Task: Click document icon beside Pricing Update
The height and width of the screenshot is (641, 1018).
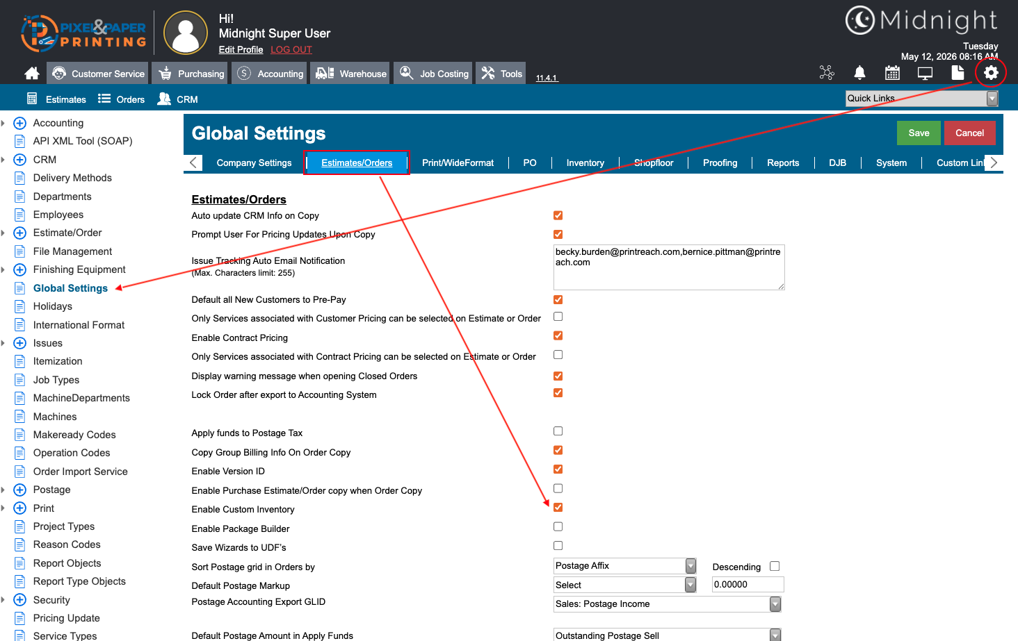Action: coord(19,618)
